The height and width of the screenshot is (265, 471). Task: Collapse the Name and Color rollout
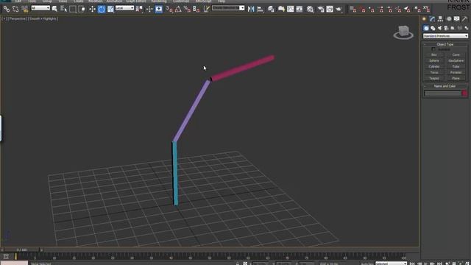[x=445, y=86]
